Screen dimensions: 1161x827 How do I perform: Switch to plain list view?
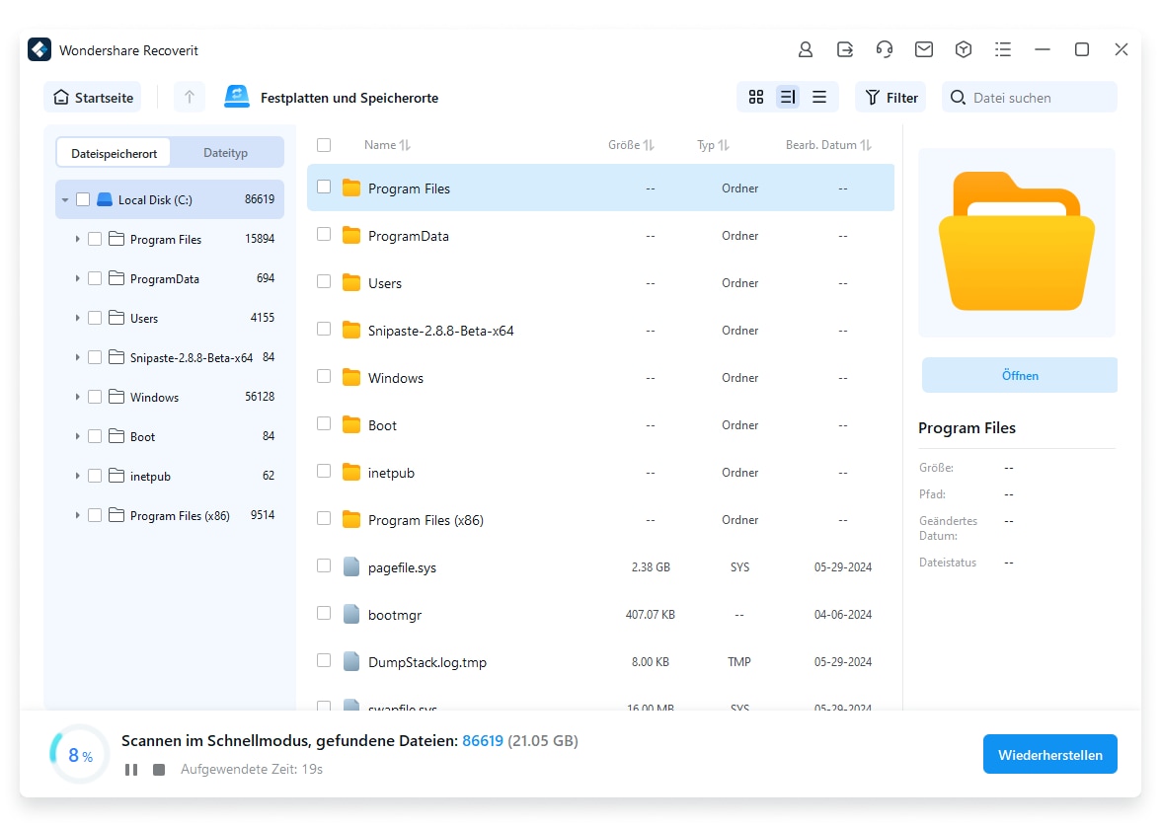click(x=819, y=97)
